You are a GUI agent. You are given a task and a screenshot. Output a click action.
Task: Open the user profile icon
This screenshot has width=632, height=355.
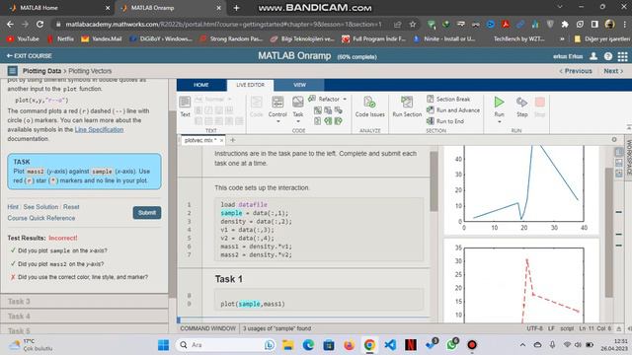[x=593, y=56]
